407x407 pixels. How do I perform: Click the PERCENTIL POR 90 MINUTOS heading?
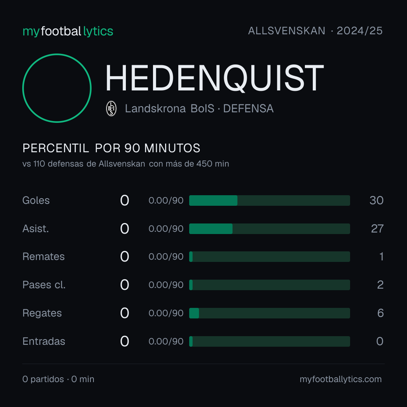(x=111, y=148)
